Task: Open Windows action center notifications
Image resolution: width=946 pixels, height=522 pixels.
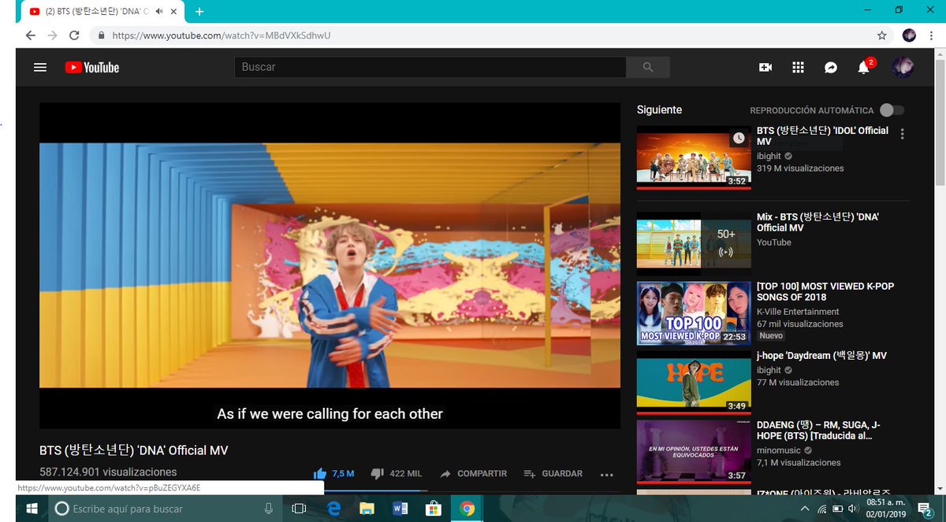Action: [x=925, y=509]
